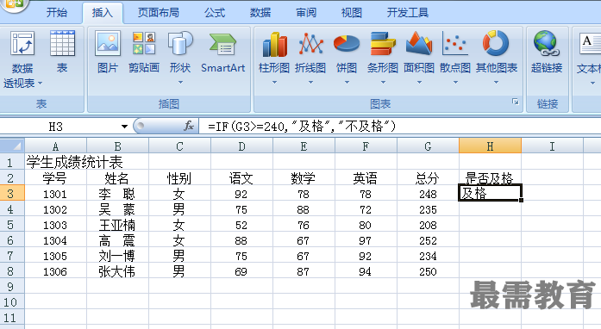Screen dimensions: 601x329
Task: Select cell with name 张大伟
Action: 117,270
